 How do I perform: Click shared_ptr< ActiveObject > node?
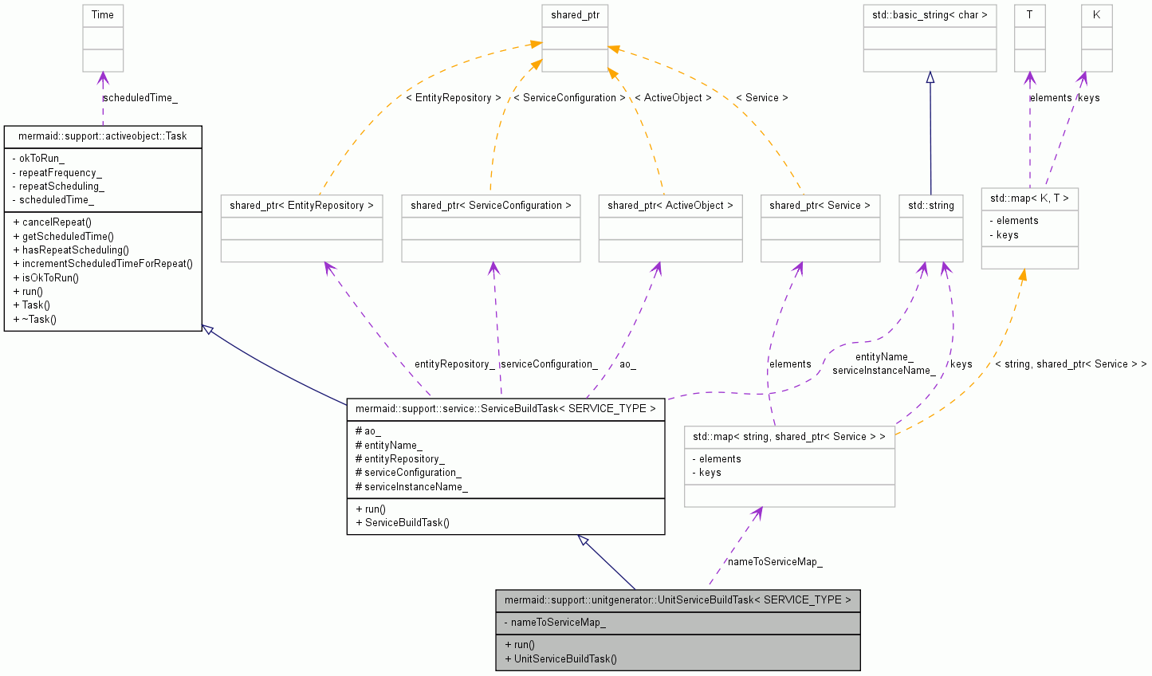[670, 228]
